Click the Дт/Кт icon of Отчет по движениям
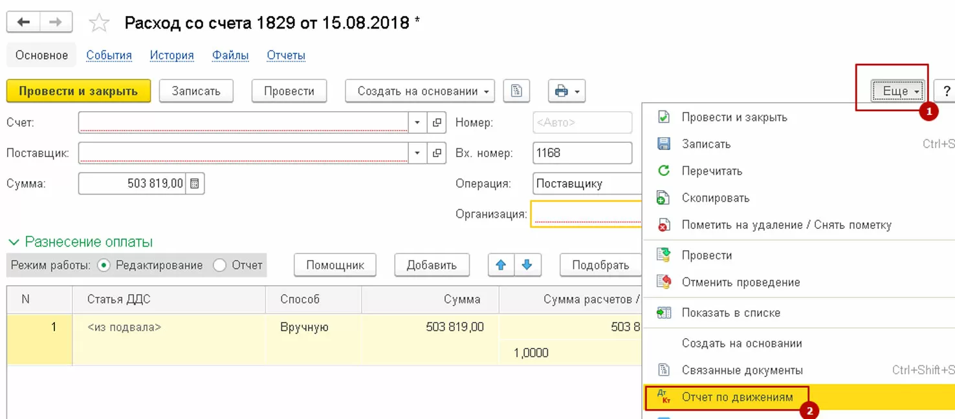The width and height of the screenshot is (955, 419). (x=664, y=397)
